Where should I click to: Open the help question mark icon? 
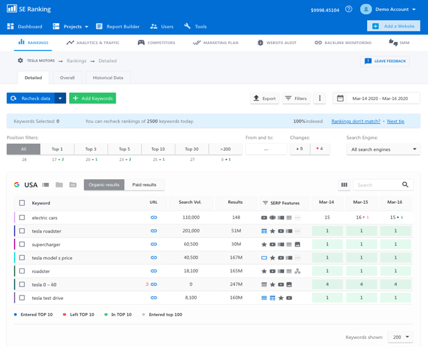tap(349, 9)
